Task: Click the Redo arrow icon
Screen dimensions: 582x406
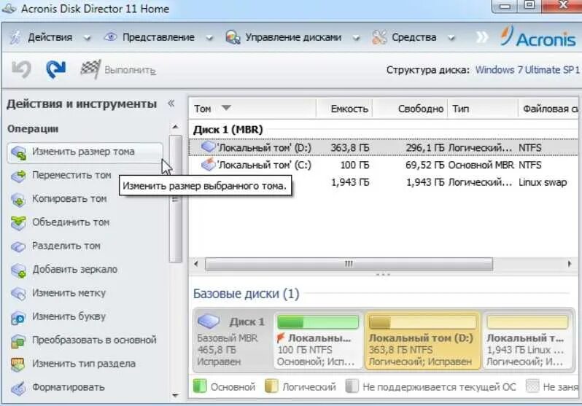Action: point(55,69)
